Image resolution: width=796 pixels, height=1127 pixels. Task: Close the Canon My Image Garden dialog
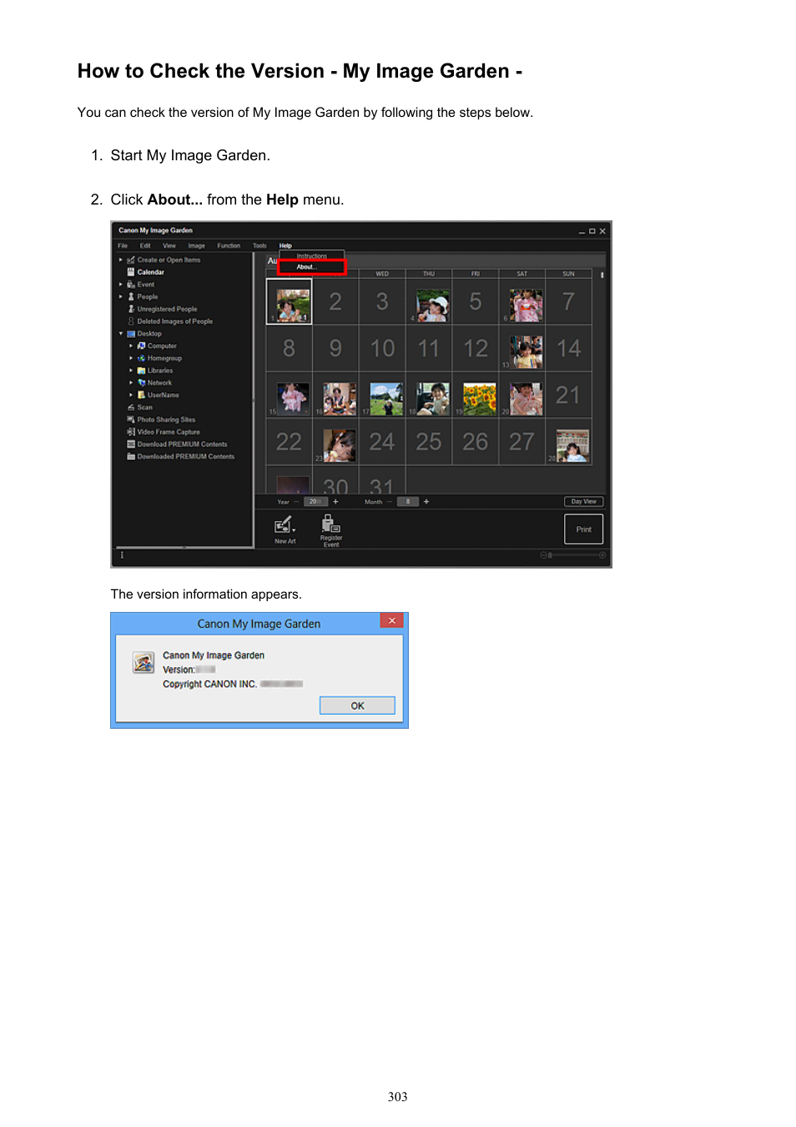(391, 620)
